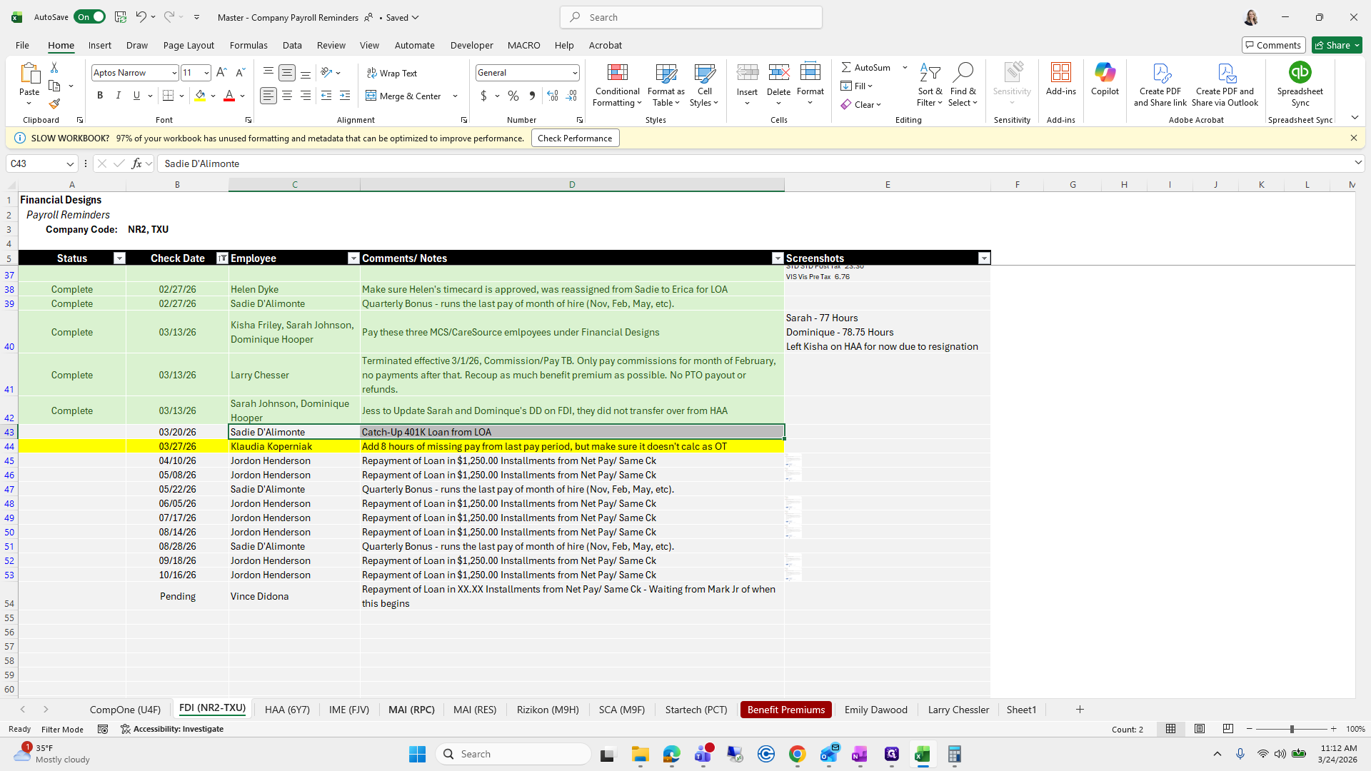The height and width of the screenshot is (771, 1371).
Task: Open Conditional Formatting
Action: (x=617, y=85)
